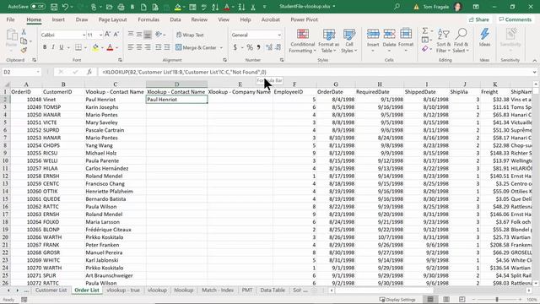This screenshot has width=540, height=304.
Task: Toggle Wrap Text for selected cell
Action: pos(190,35)
